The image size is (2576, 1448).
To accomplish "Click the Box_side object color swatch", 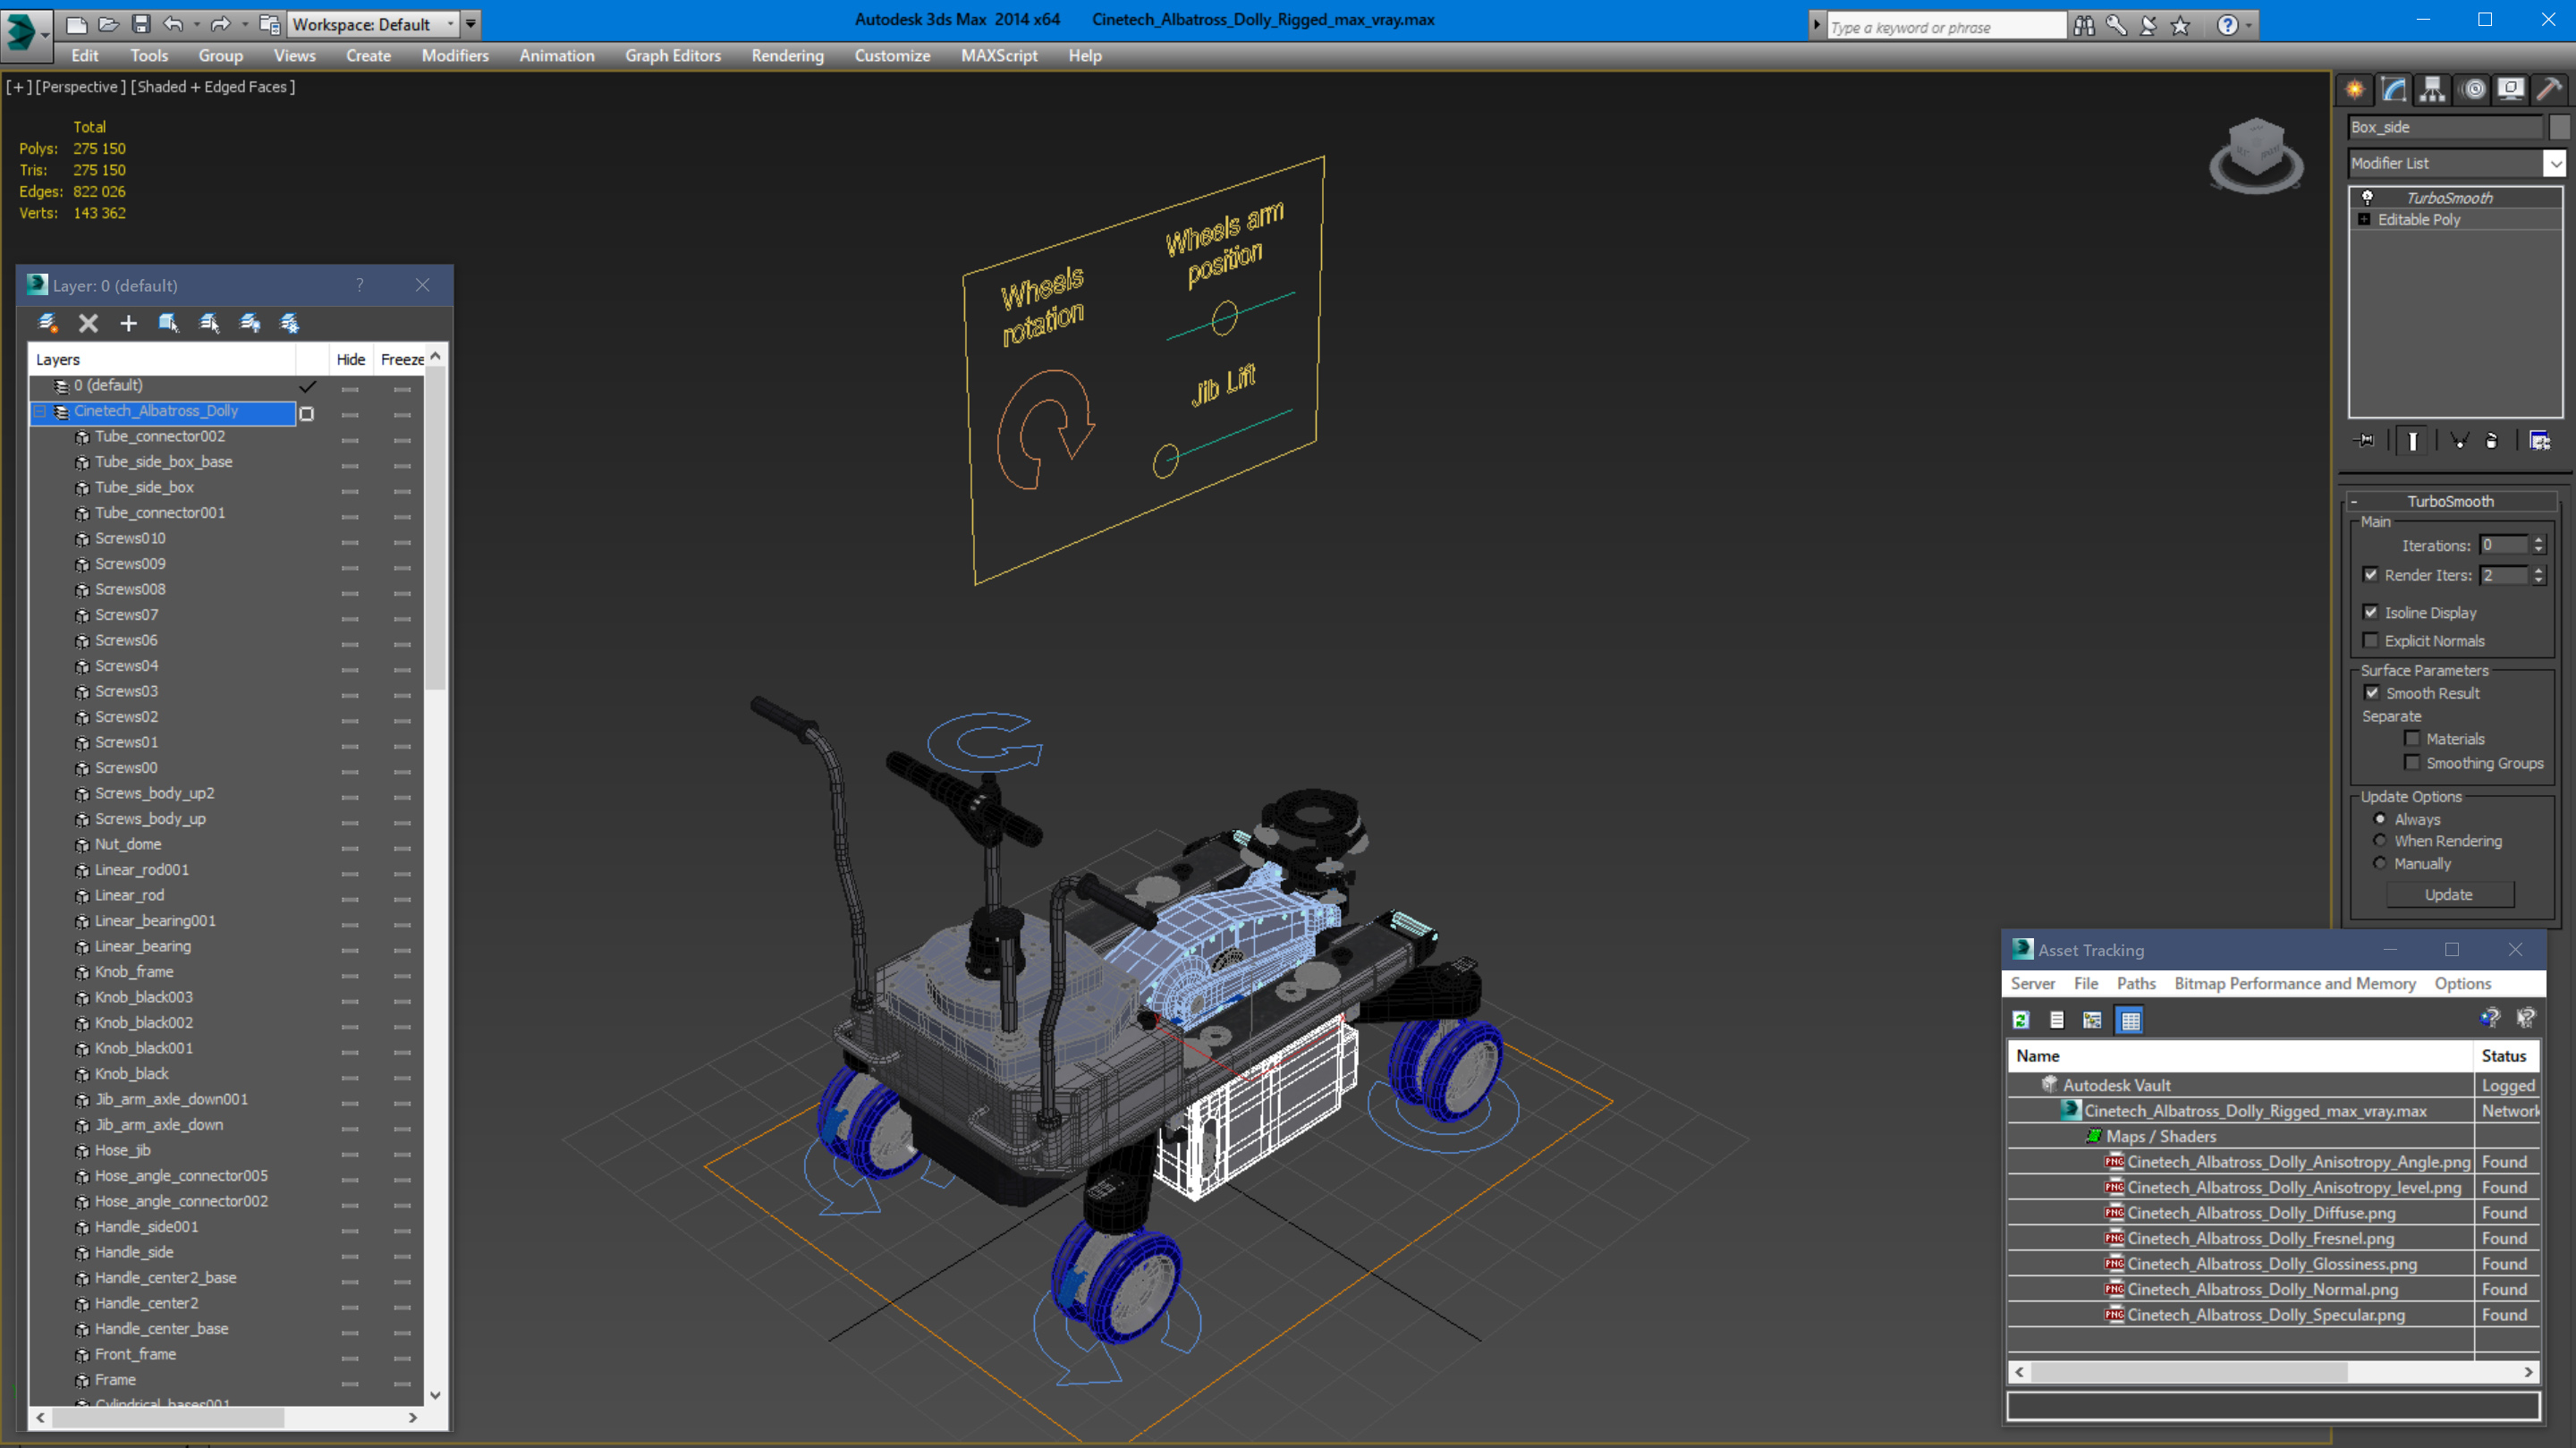I will 2559,127.
